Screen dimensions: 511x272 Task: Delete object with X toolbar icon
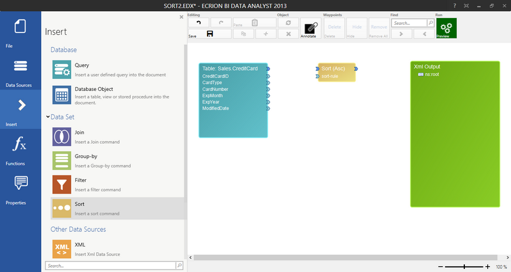tap(289, 34)
